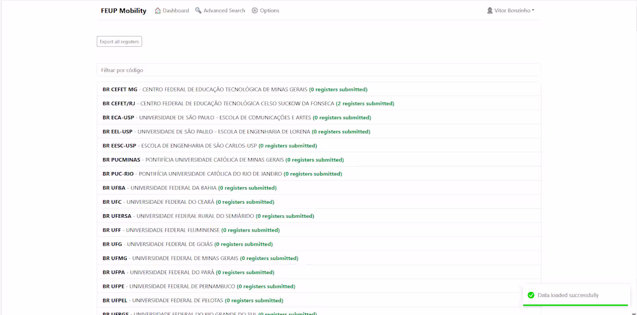Focus the Filtrar por código field

[319, 70]
